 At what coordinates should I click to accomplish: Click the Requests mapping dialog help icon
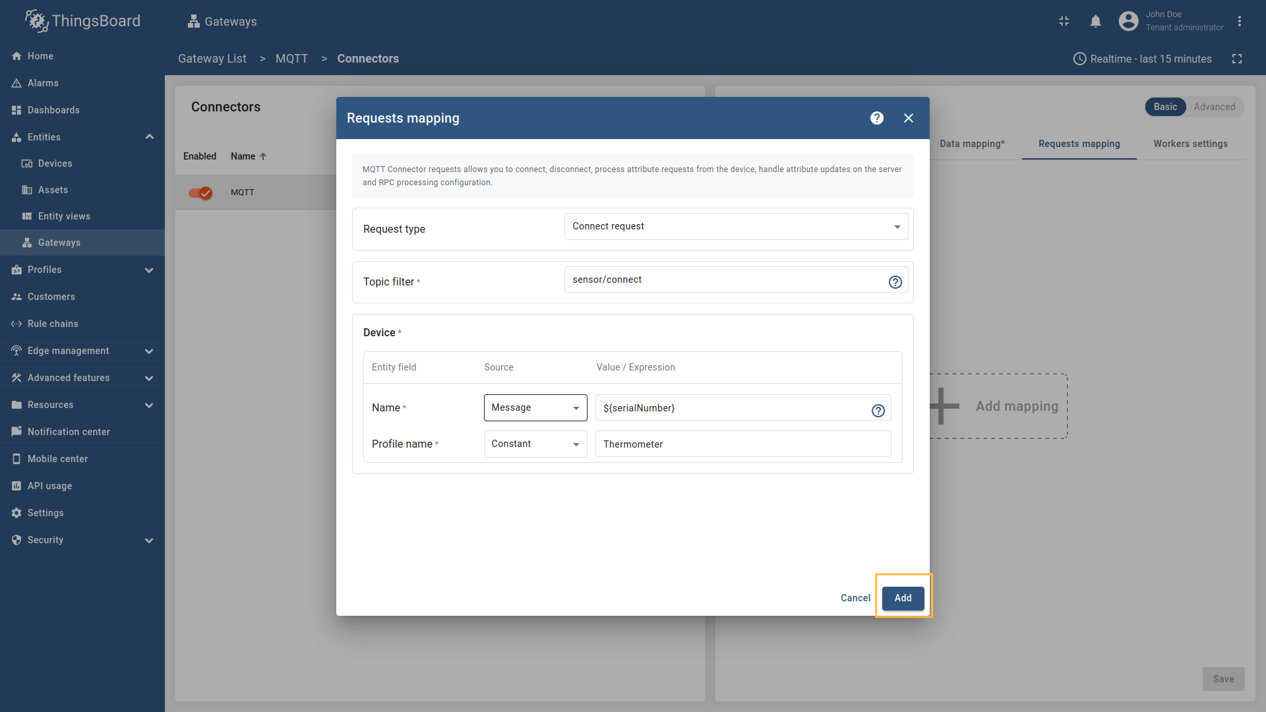pyautogui.click(x=876, y=118)
